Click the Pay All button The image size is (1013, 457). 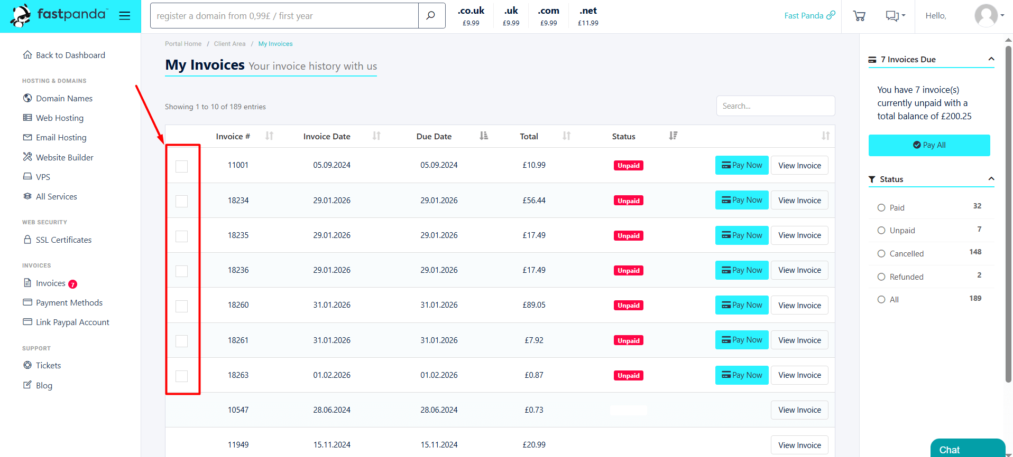[x=929, y=145]
